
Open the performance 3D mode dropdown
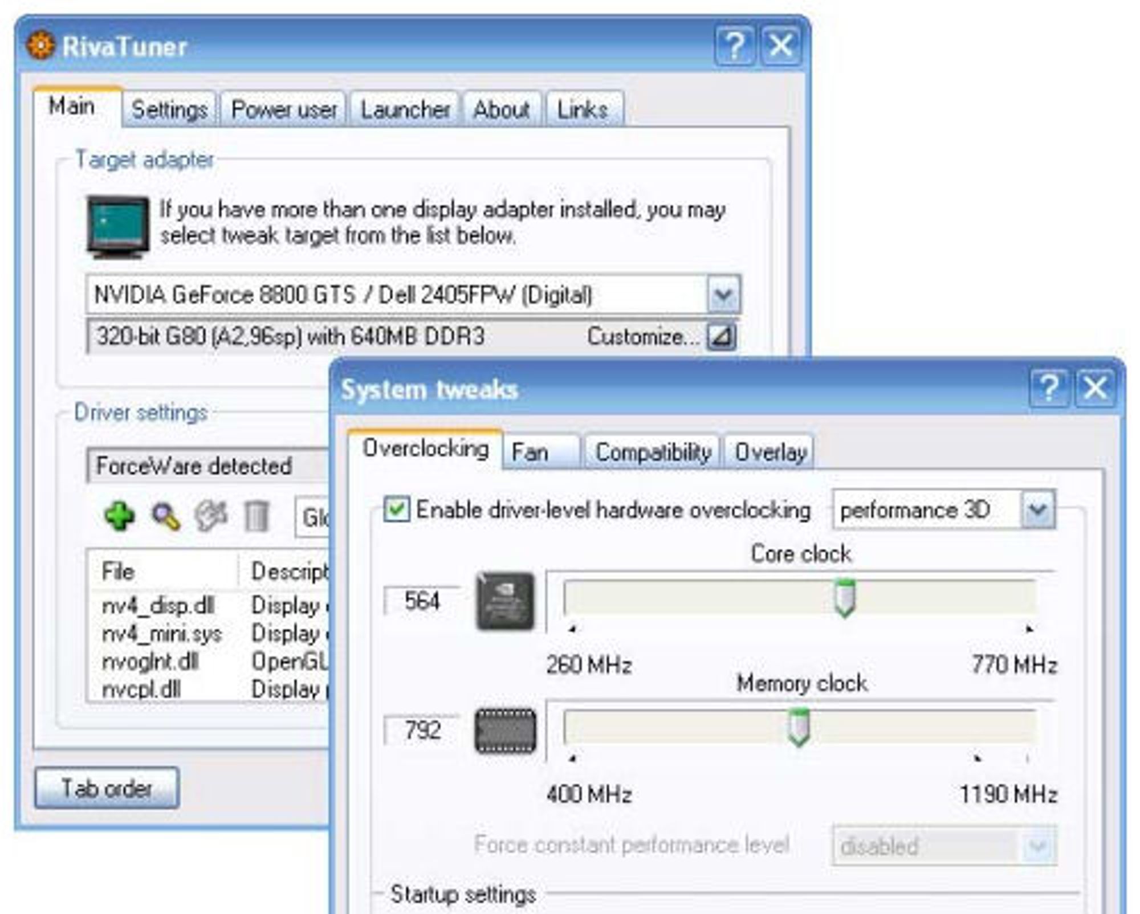point(1037,509)
